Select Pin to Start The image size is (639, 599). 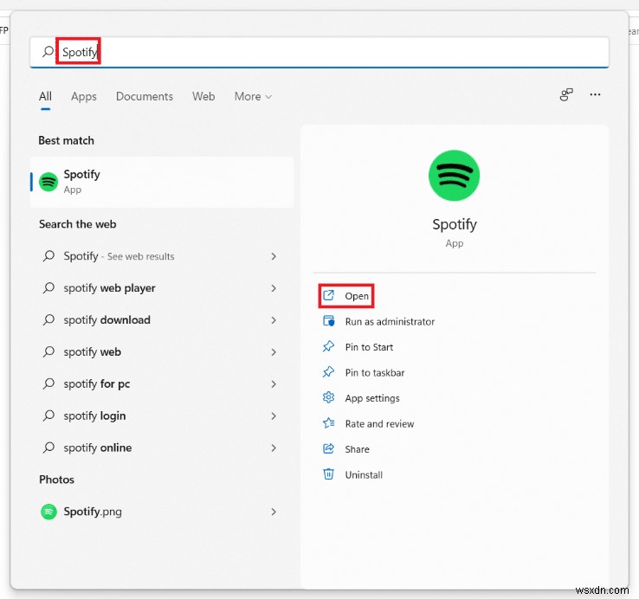click(369, 347)
